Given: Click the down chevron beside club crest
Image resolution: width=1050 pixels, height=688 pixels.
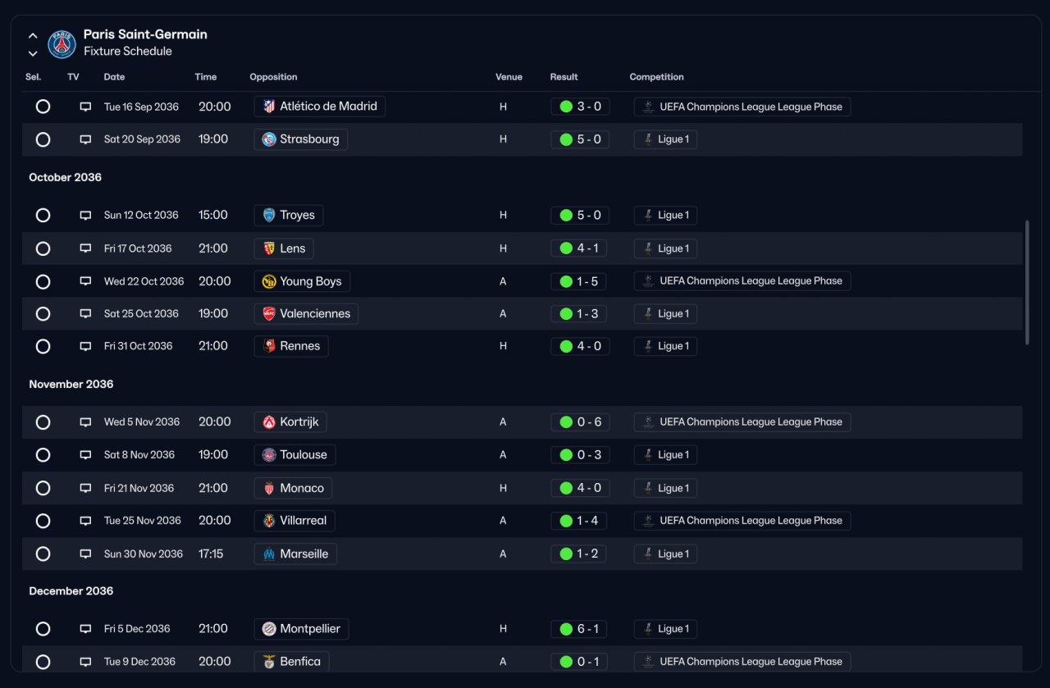Looking at the screenshot, I should pos(33,53).
